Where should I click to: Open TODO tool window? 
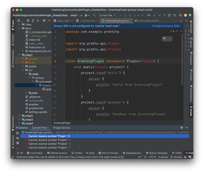tap(177, 153)
